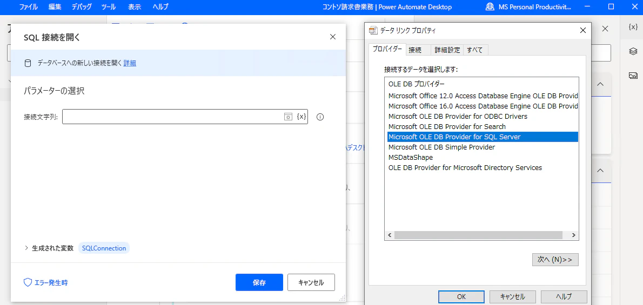
Task: Open the デバッグ menu
Action: point(82,7)
